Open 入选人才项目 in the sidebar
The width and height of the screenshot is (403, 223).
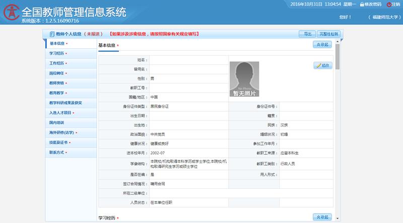pos(71,113)
